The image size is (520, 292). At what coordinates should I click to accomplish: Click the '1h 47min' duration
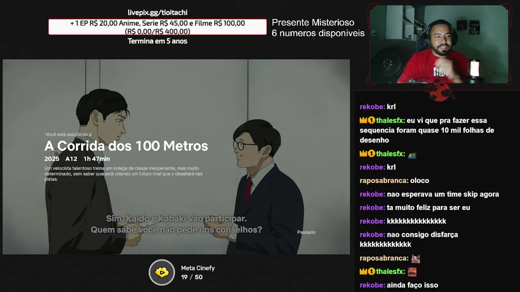tap(97, 159)
